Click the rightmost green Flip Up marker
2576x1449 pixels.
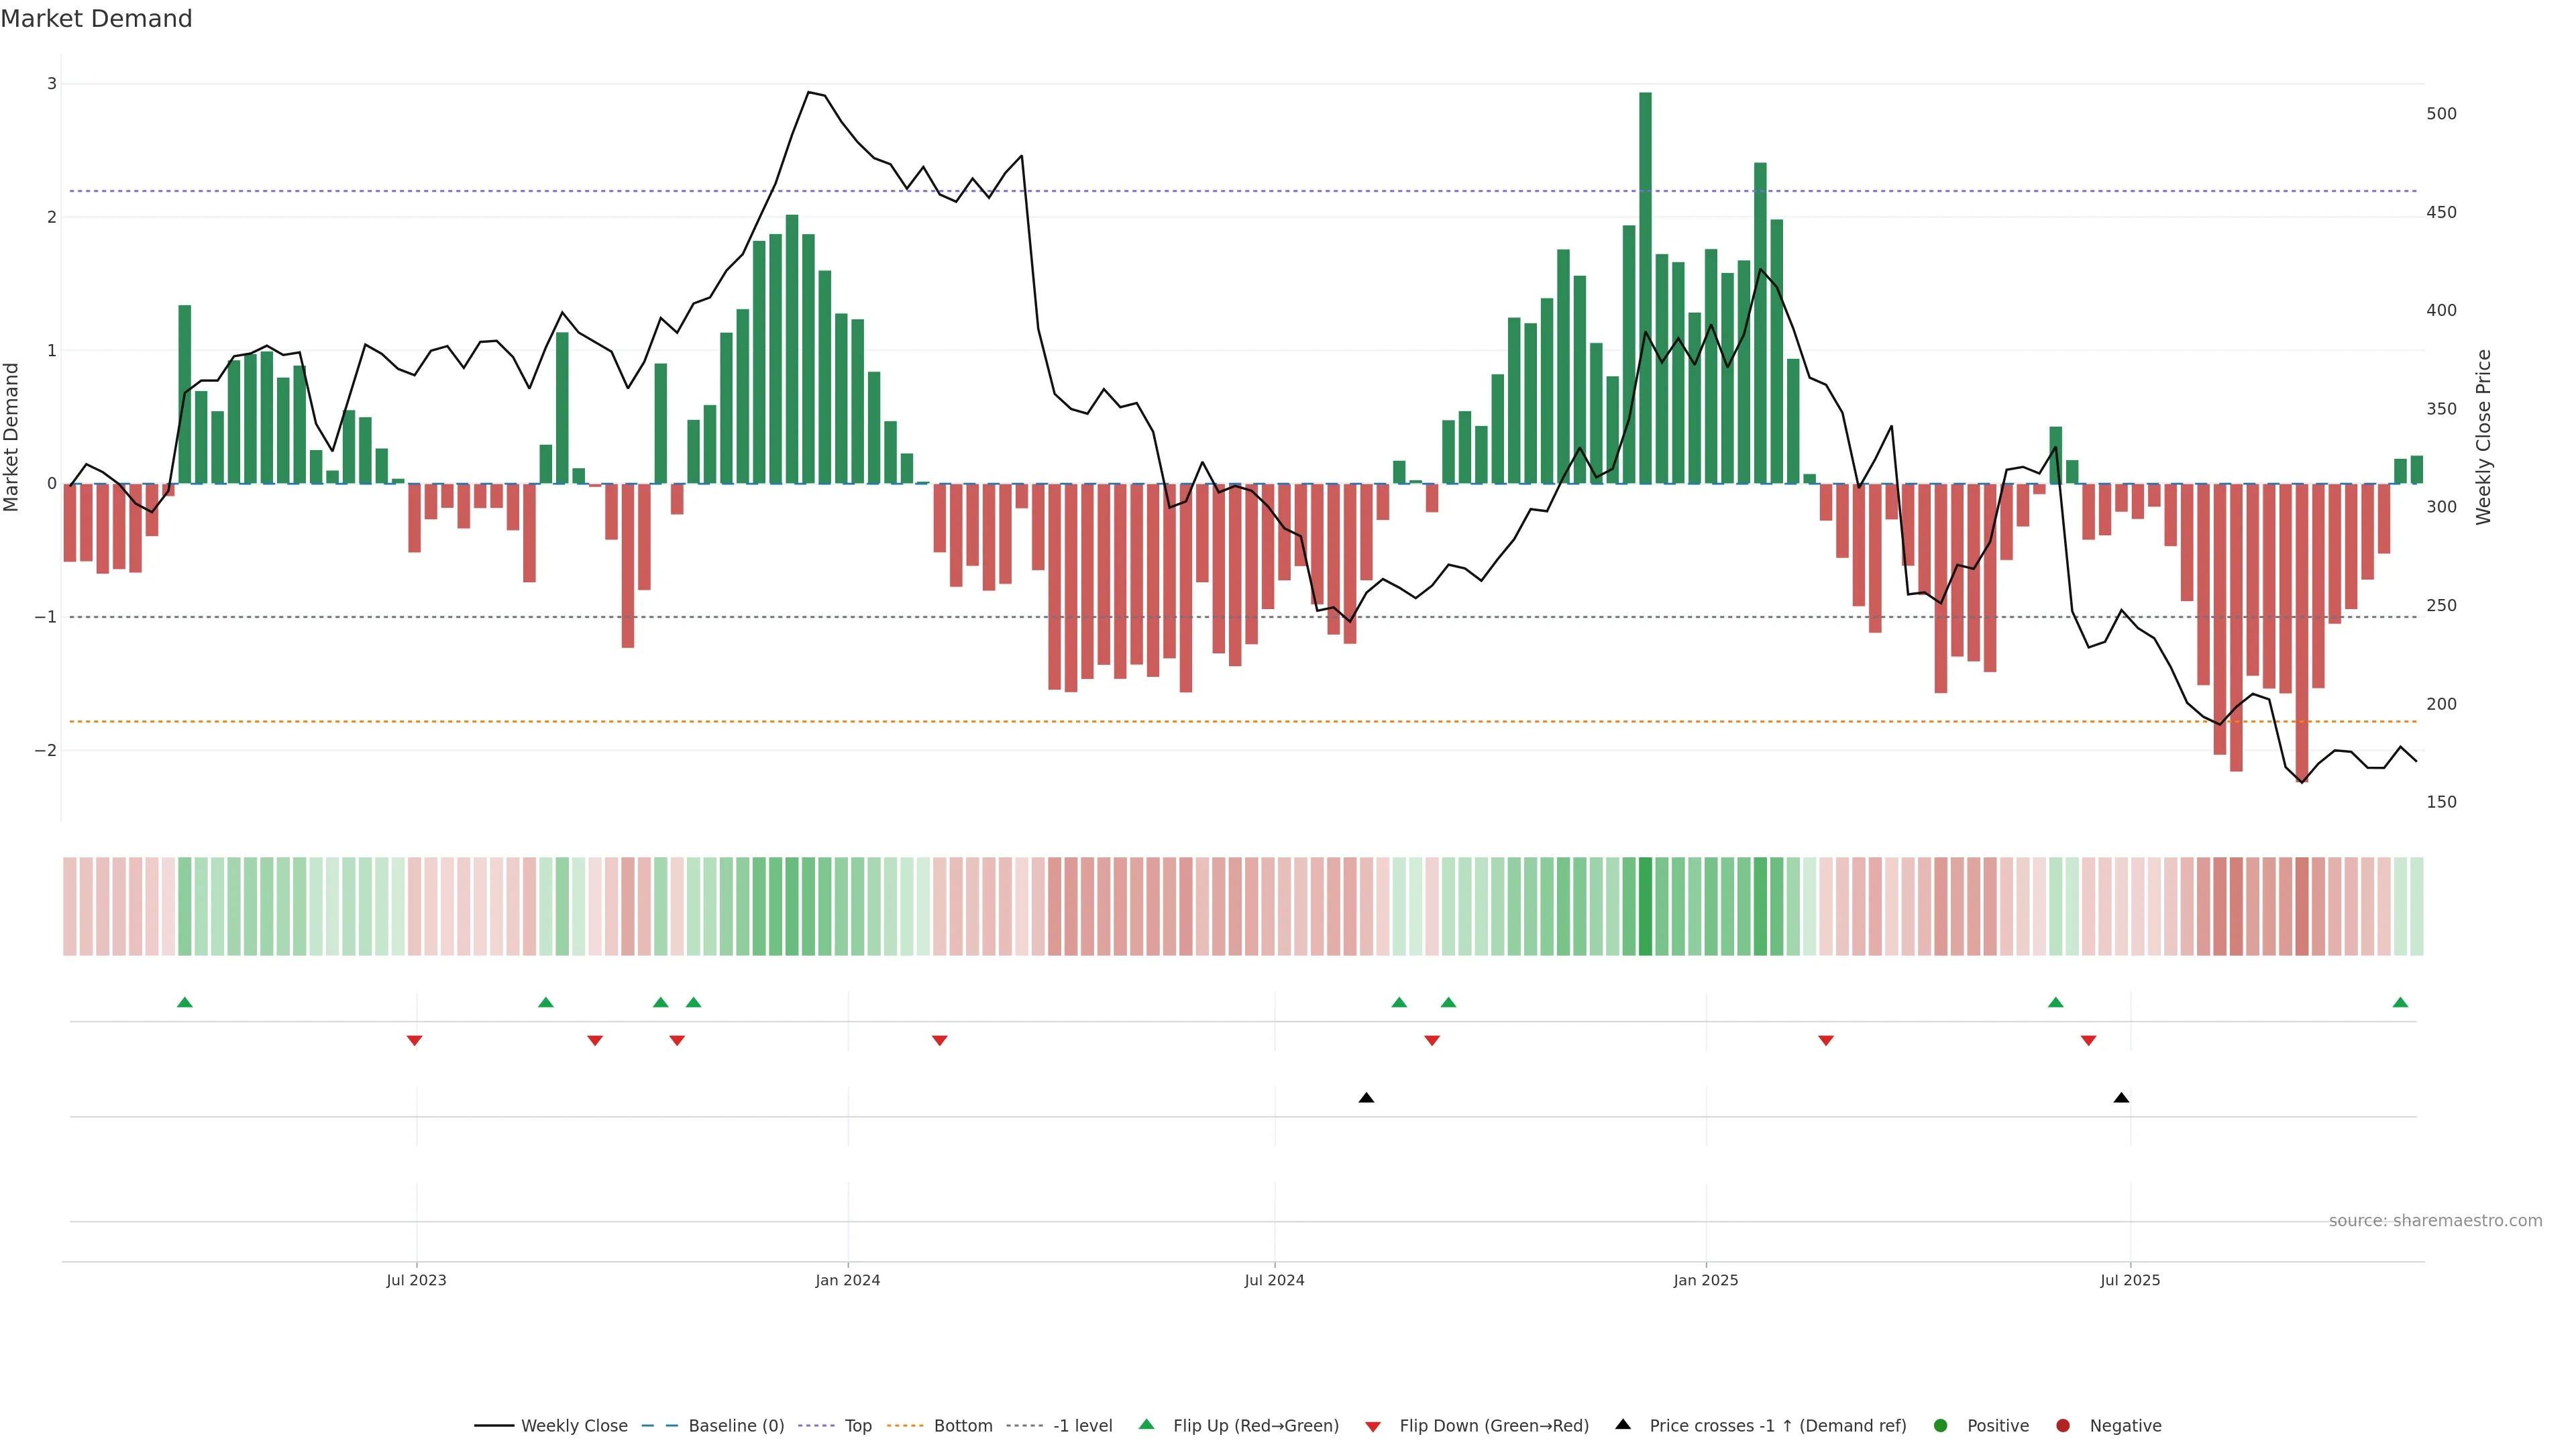coord(2400,1003)
